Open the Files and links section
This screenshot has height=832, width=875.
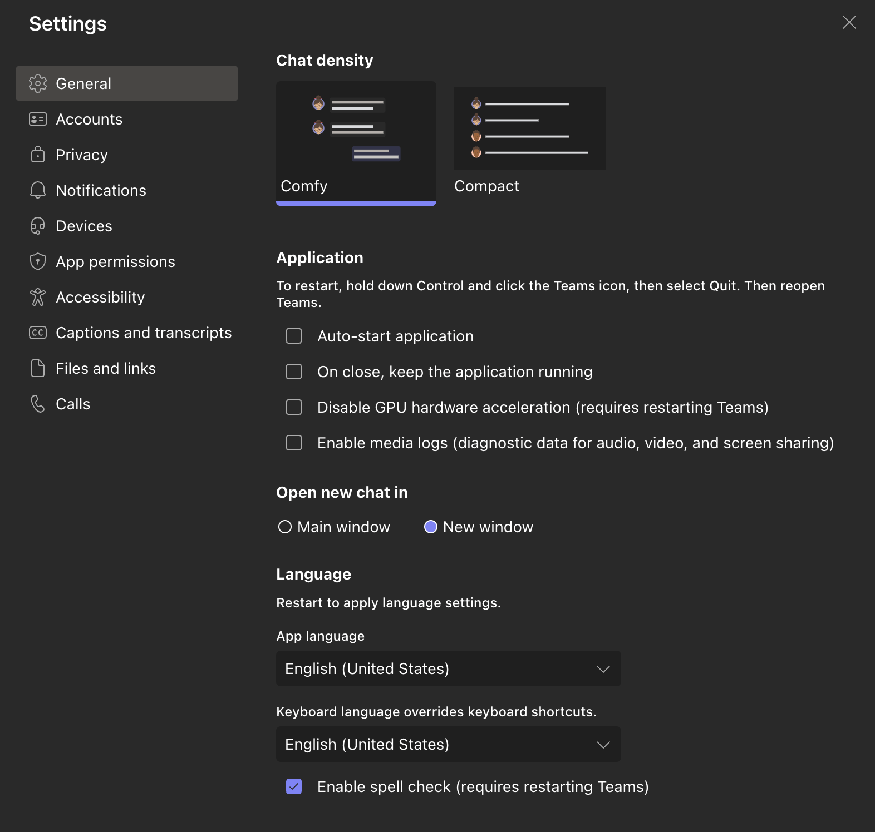click(x=106, y=368)
